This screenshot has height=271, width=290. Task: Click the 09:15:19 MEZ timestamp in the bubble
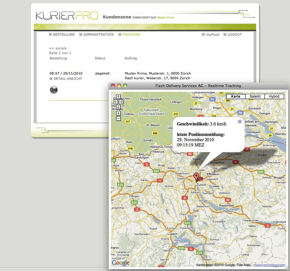[191, 145]
